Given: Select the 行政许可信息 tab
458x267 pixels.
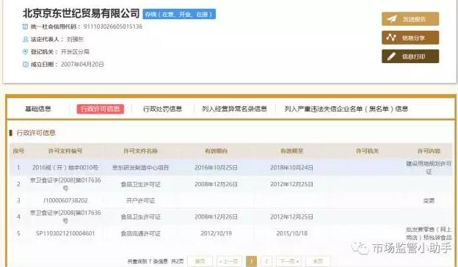Looking at the screenshot, I should (100, 109).
